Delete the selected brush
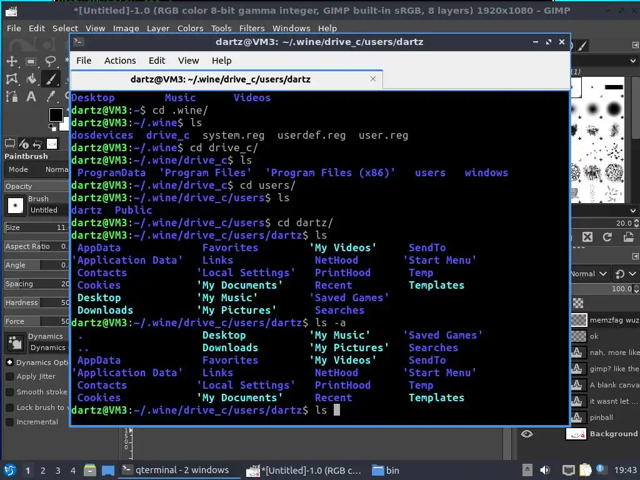Viewport: 640px width, 480px height. [x=587, y=237]
